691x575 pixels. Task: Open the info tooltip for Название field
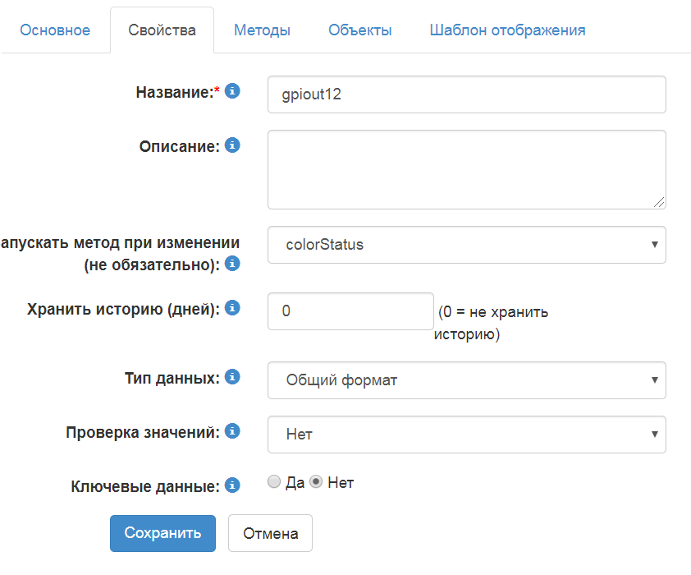[x=232, y=92]
